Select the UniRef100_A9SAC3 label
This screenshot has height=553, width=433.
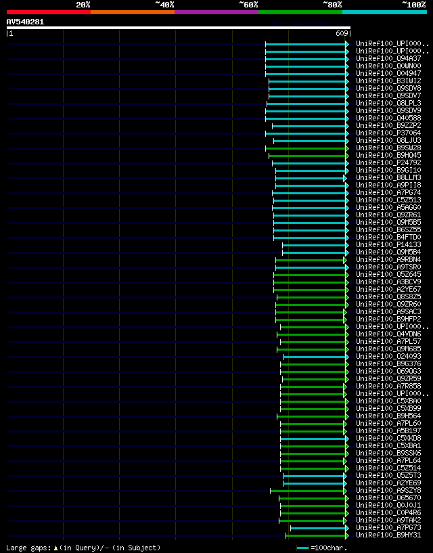pos(388,311)
